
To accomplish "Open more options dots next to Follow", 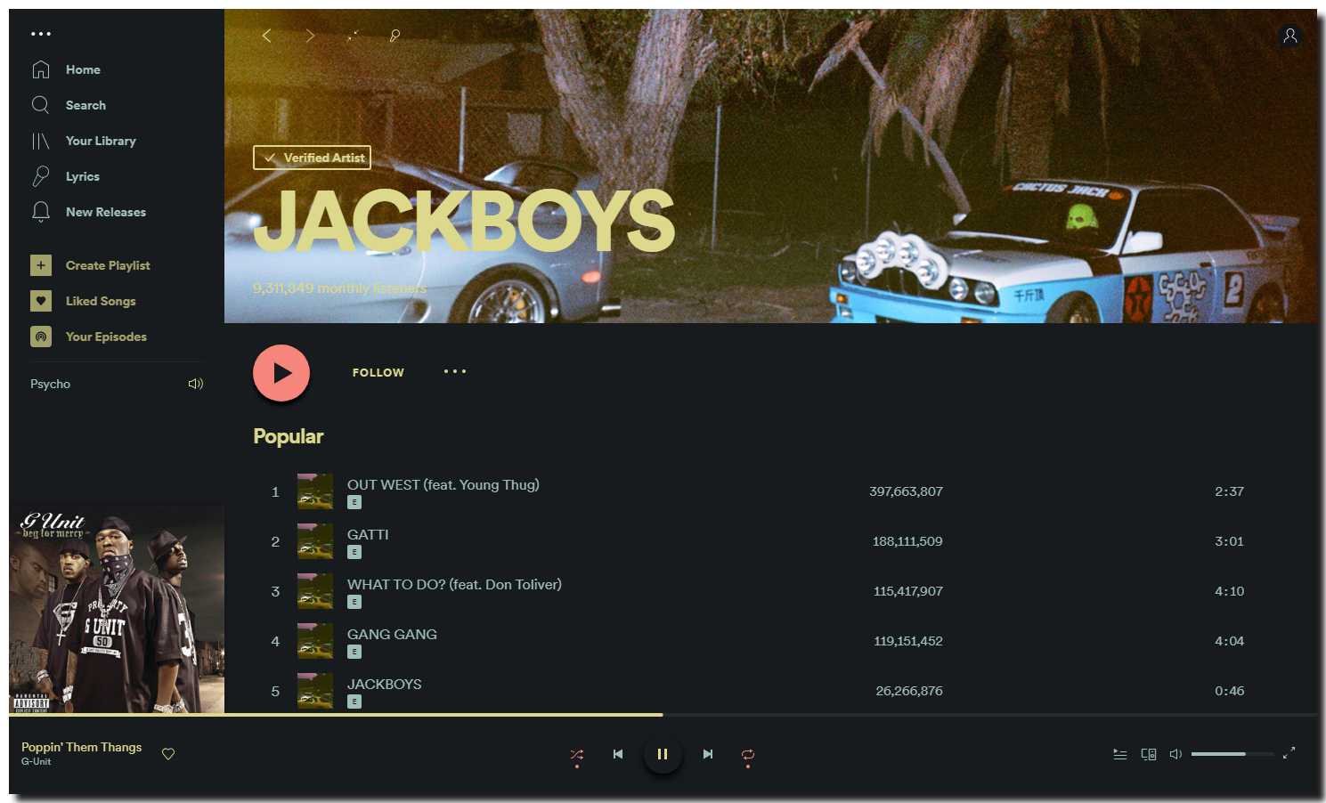I will (455, 371).
